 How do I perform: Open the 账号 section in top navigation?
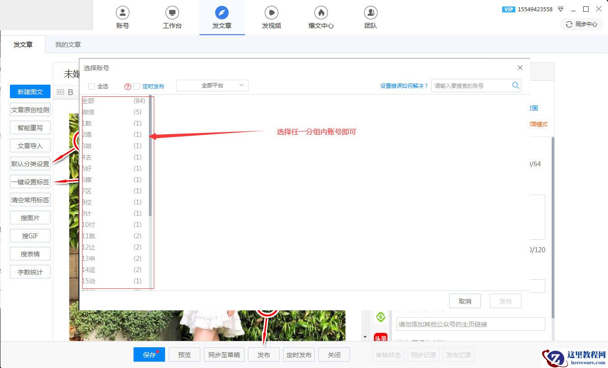click(x=123, y=18)
